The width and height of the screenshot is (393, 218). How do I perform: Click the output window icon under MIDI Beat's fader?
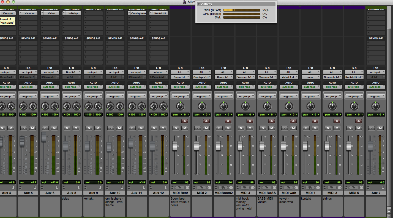[180, 187]
